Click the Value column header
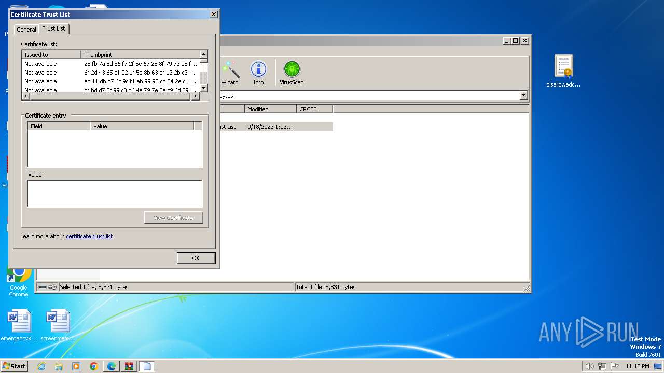The width and height of the screenshot is (664, 373). click(x=142, y=126)
